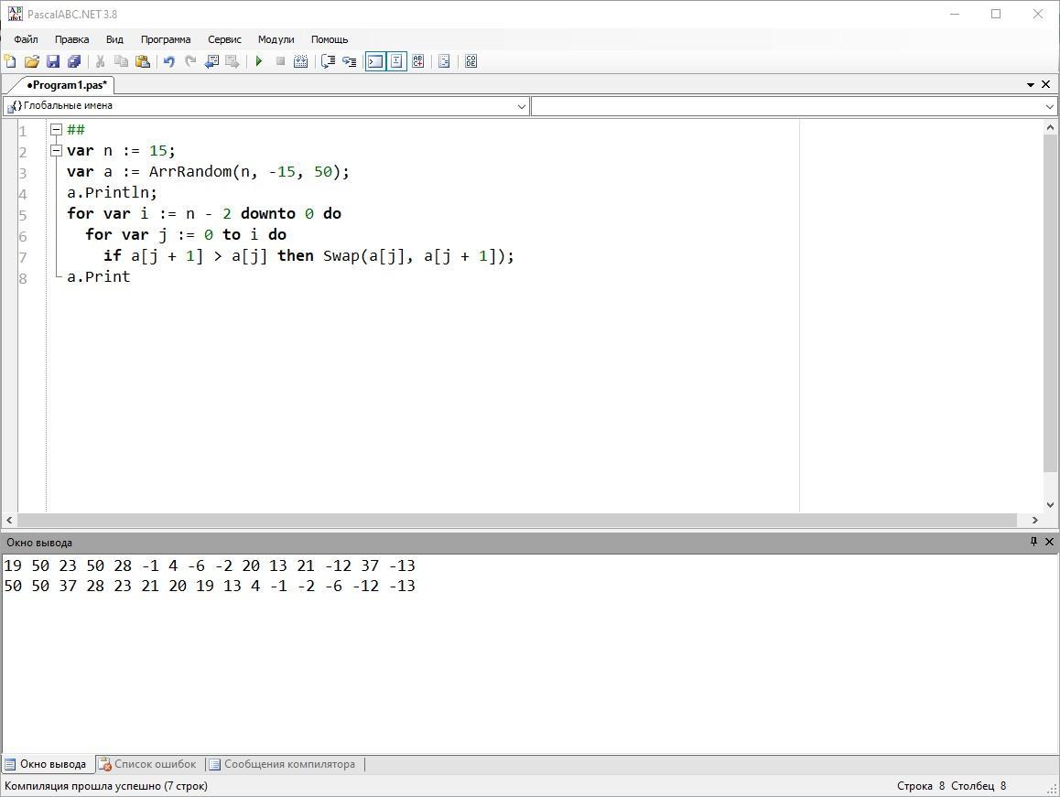Undo the last edit
The height and width of the screenshot is (797, 1060).
pos(169,61)
